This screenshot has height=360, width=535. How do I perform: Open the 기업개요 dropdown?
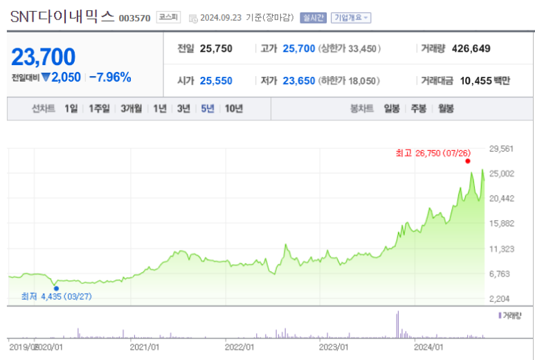click(351, 18)
